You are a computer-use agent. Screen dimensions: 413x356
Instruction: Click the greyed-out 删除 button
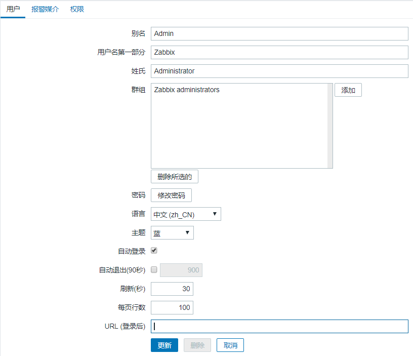pos(197,345)
